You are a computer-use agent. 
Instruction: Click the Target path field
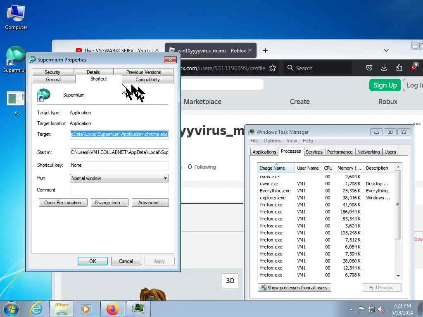click(x=119, y=134)
